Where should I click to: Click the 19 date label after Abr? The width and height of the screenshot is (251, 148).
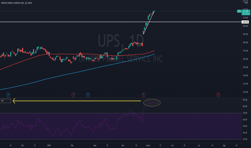click(x=136, y=145)
